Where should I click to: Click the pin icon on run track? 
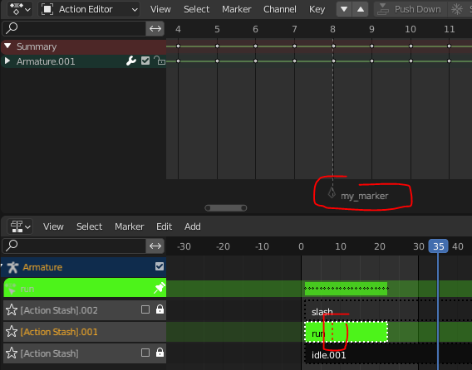click(160, 288)
